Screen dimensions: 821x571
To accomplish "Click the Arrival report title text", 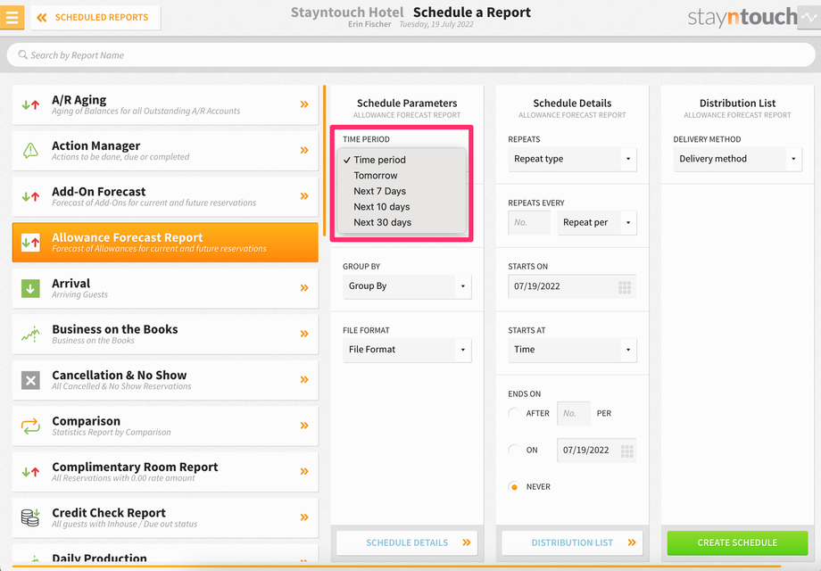I will coord(71,283).
